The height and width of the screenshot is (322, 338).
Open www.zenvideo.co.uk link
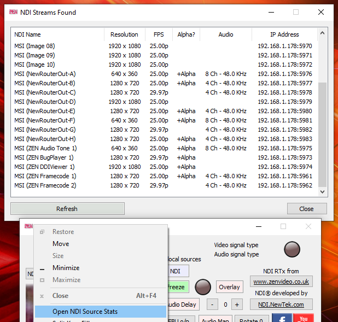[281, 282]
